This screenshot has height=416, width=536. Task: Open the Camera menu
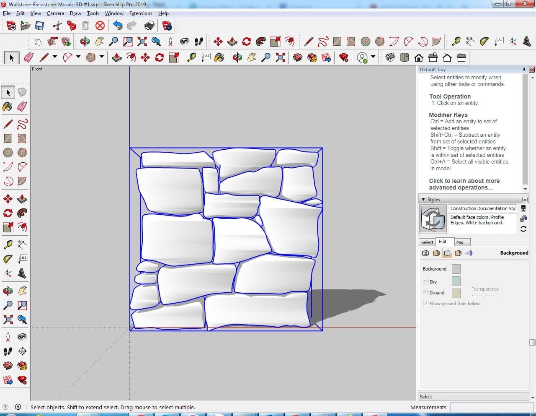55,13
